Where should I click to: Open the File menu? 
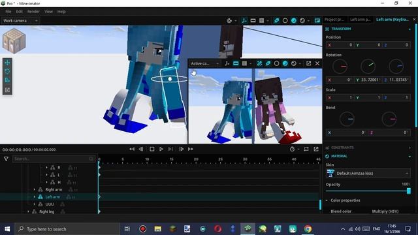(x=8, y=12)
